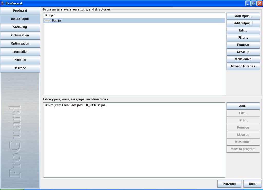Switch to the Input/Output tab
Screen dimensions: 263x190
[x=20, y=19]
